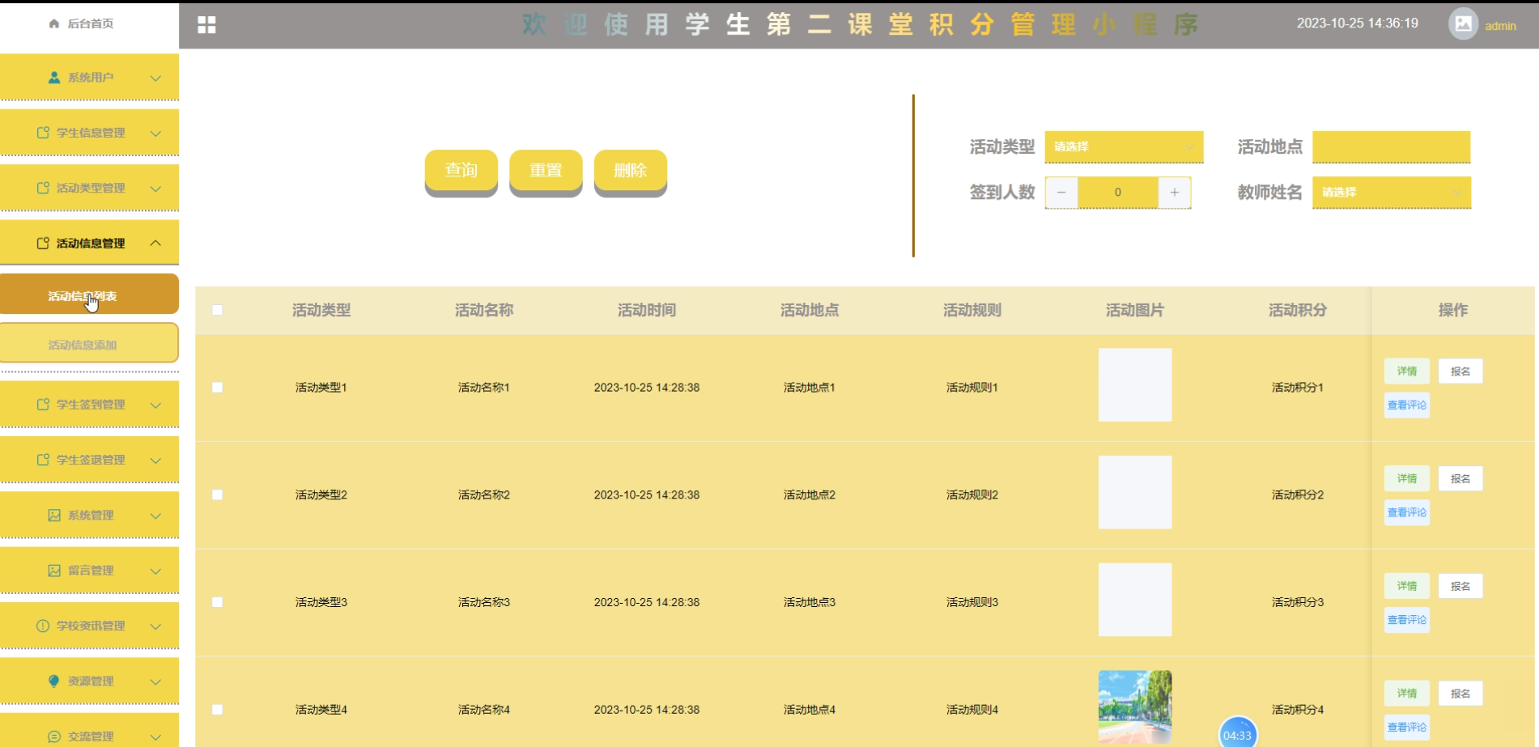Open 交流管理 menu item
This screenshot has height=747, width=1539.
[89, 731]
